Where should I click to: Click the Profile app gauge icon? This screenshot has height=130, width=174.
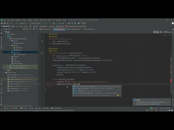coord(60,23)
